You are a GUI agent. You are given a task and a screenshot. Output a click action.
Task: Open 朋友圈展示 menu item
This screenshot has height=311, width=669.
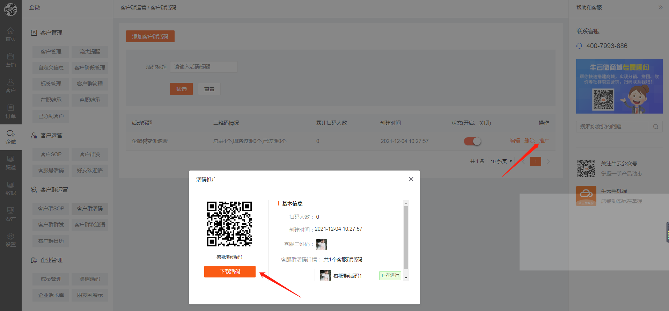pos(90,295)
